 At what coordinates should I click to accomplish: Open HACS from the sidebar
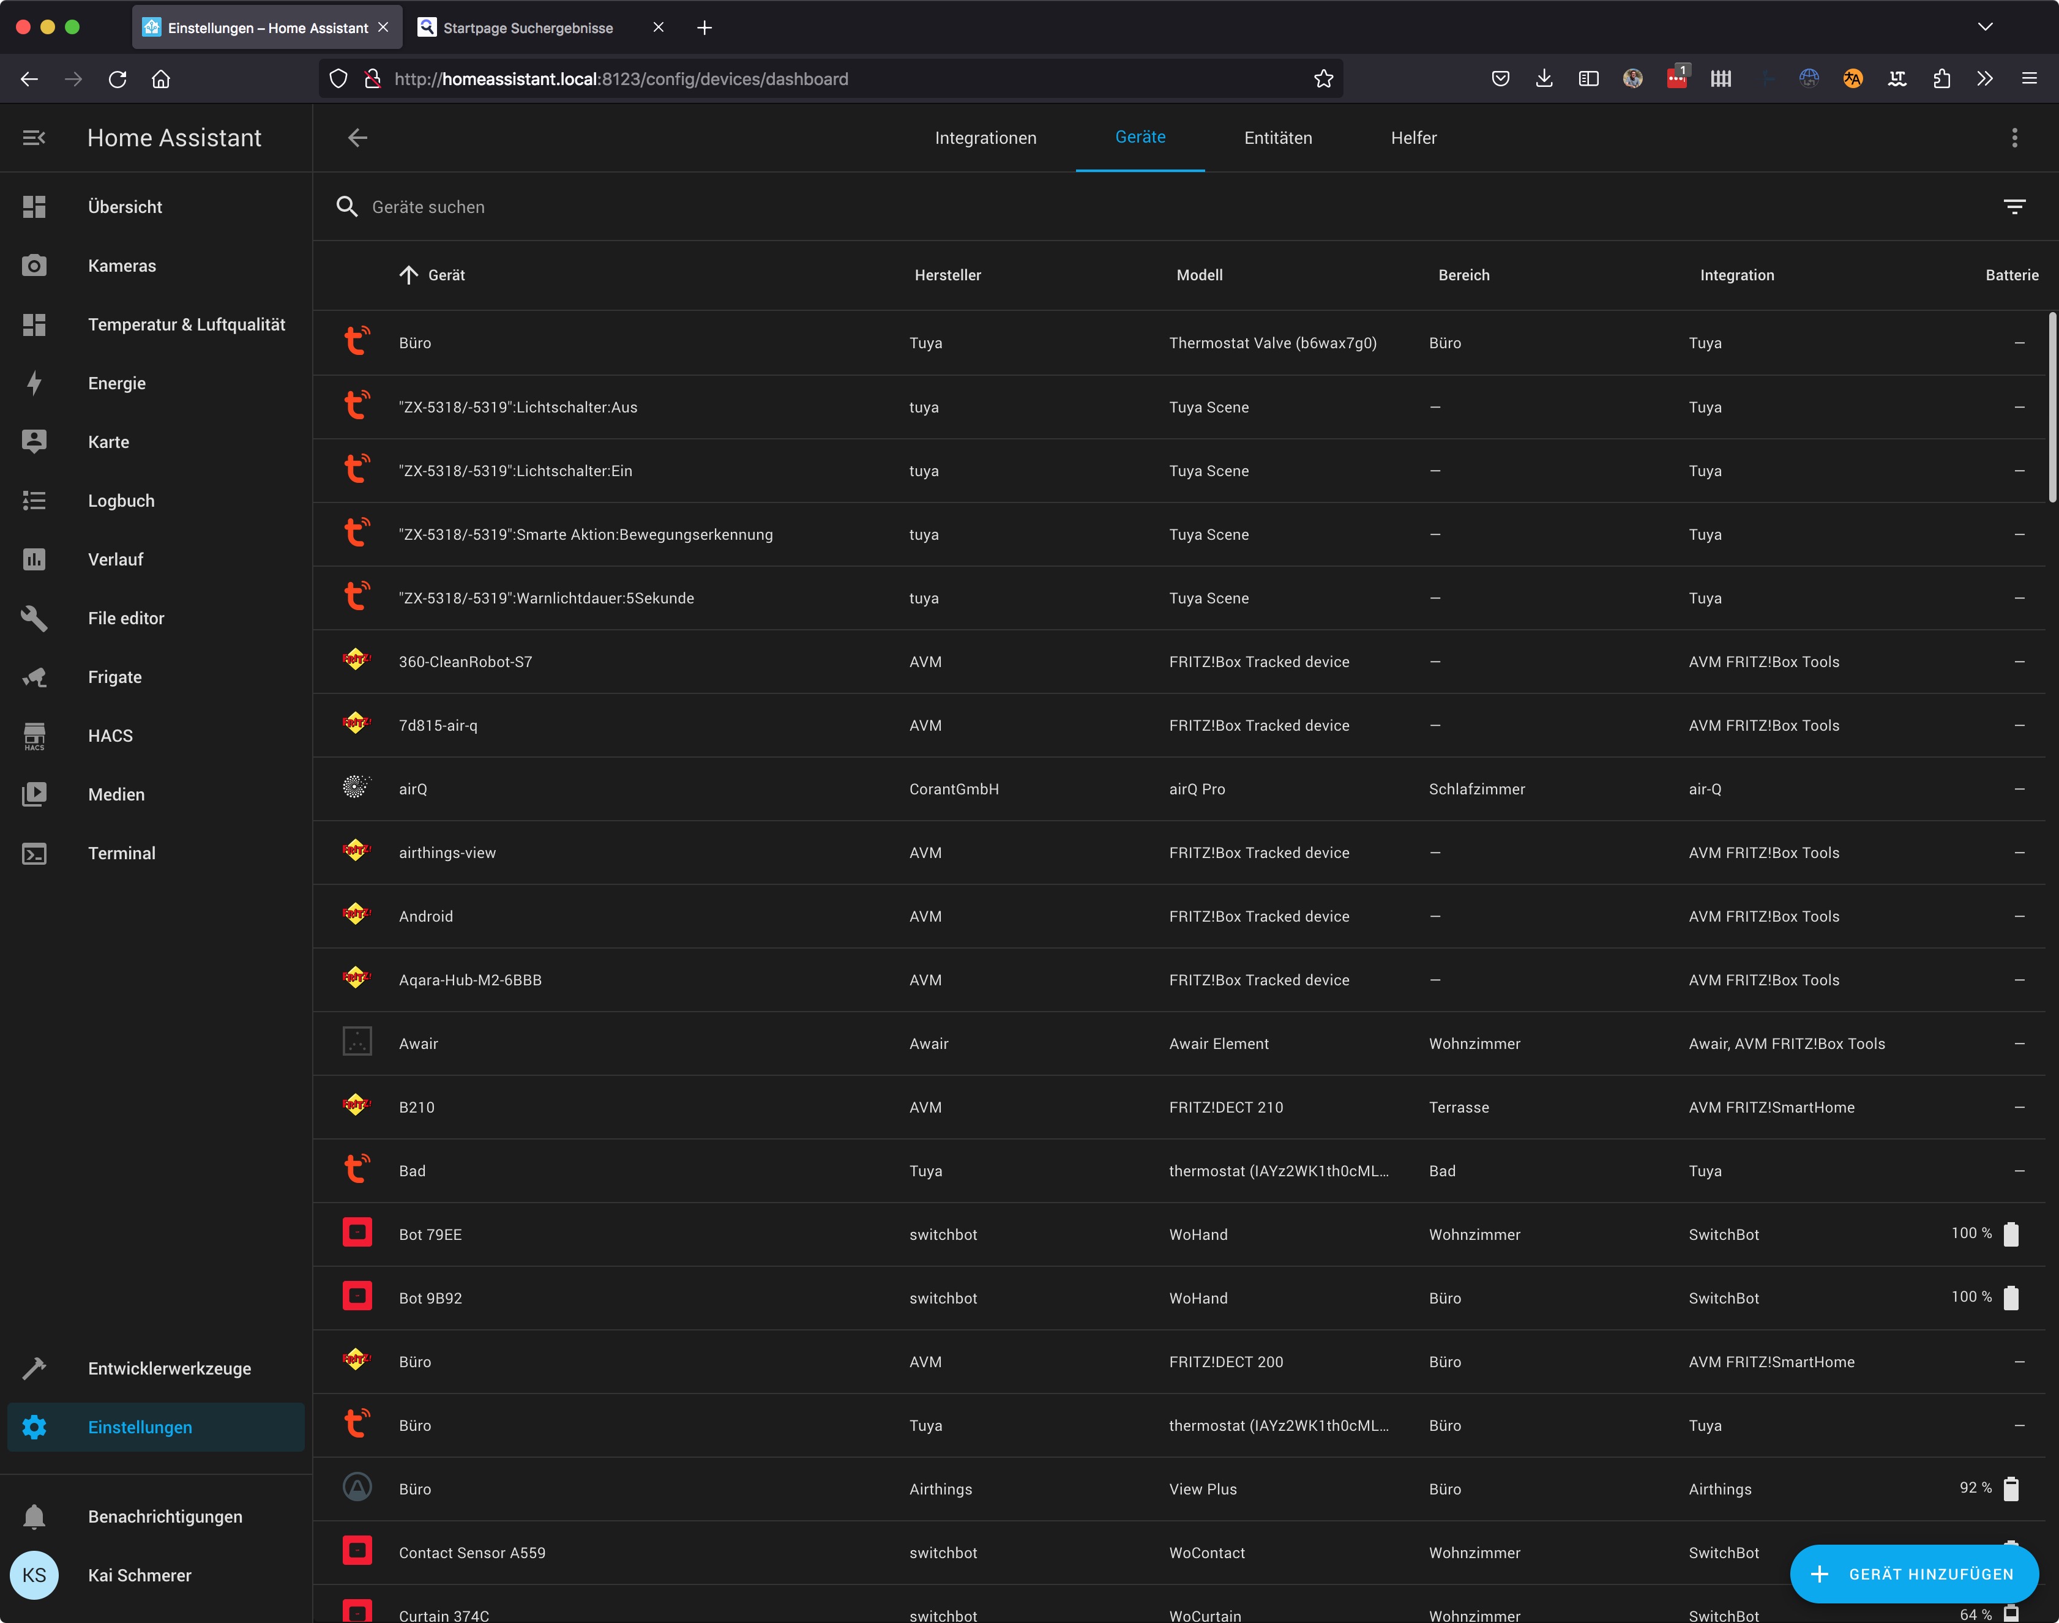pos(110,736)
